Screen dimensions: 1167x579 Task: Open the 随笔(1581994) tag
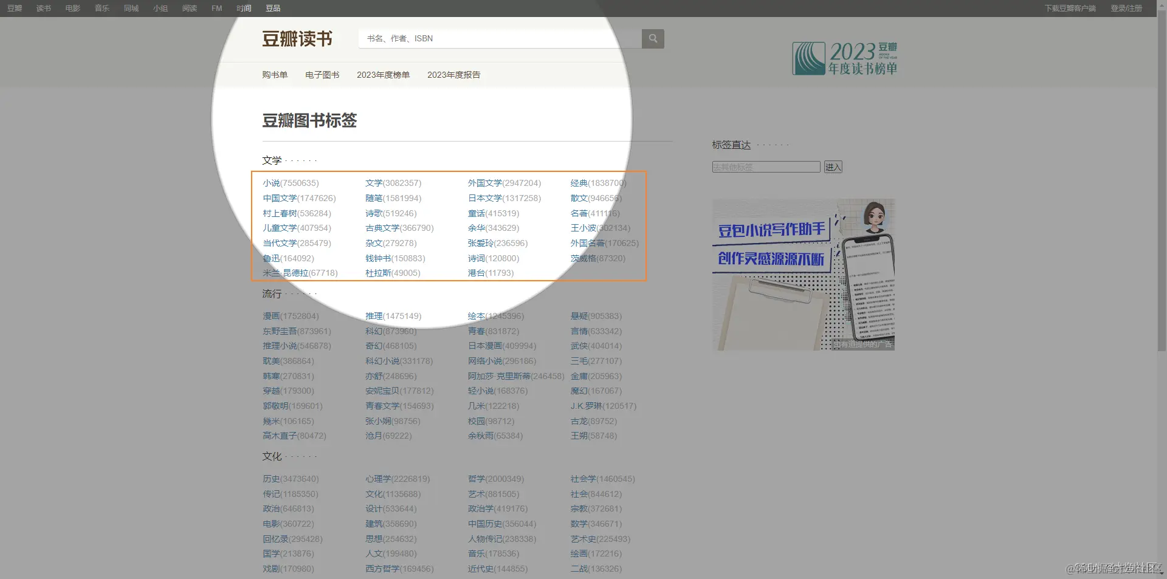coord(393,198)
